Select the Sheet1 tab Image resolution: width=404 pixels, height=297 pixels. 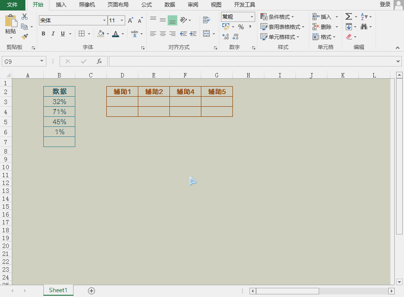tap(58, 290)
